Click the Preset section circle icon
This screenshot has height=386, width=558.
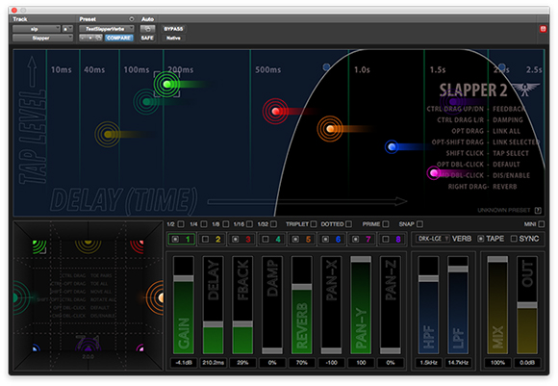pos(132,19)
